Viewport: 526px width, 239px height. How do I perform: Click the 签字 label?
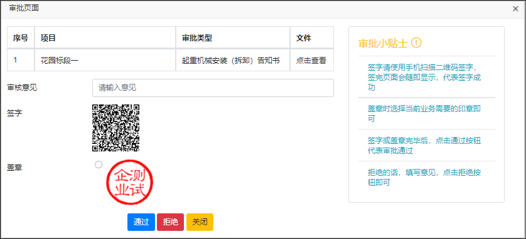[14, 113]
